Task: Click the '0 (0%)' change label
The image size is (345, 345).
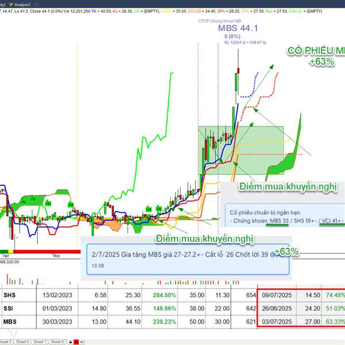Action: pyautogui.click(x=232, y=36)
